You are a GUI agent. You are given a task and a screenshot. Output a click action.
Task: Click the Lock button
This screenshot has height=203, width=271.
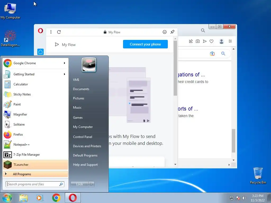tap(80, 184)
